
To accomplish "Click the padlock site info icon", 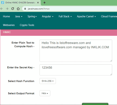I will click(25, 9).
